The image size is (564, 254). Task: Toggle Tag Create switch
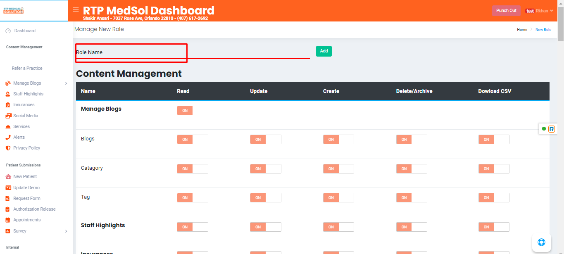pos(338,198)
